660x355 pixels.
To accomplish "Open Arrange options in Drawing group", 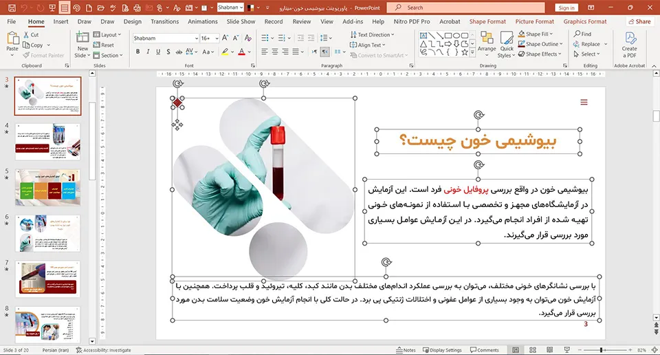I will tap(487, 42).
